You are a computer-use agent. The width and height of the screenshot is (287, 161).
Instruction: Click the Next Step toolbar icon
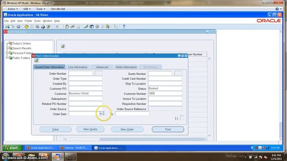pyautogui.click(x=32, y=27)
